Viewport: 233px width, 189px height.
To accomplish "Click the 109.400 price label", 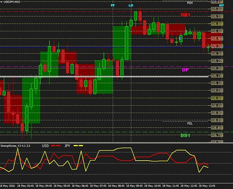I will pyautogui.click(x=217, y=38).
